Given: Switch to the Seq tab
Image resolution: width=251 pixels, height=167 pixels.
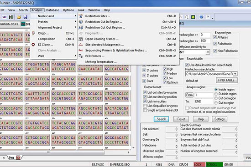Looking at the screenshot, I should (11, 158).
